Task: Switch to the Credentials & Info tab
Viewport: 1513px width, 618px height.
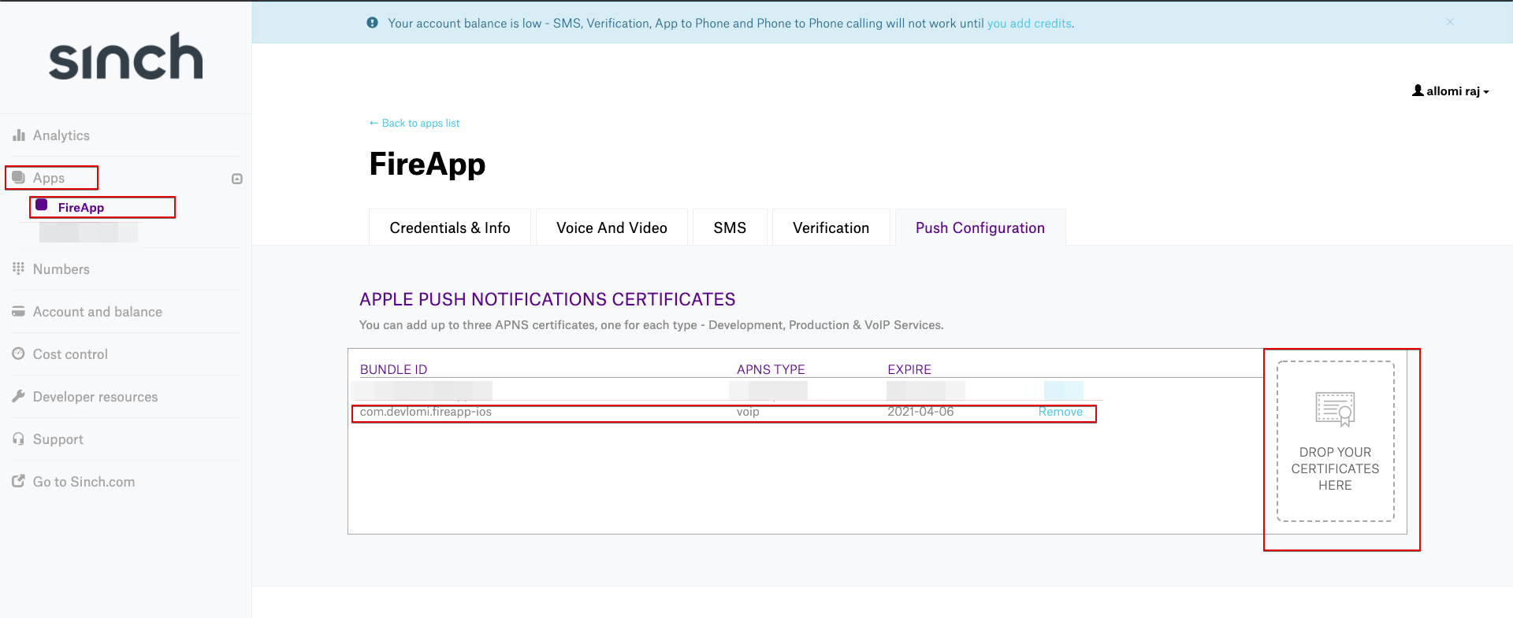Action: click(449, 228)
